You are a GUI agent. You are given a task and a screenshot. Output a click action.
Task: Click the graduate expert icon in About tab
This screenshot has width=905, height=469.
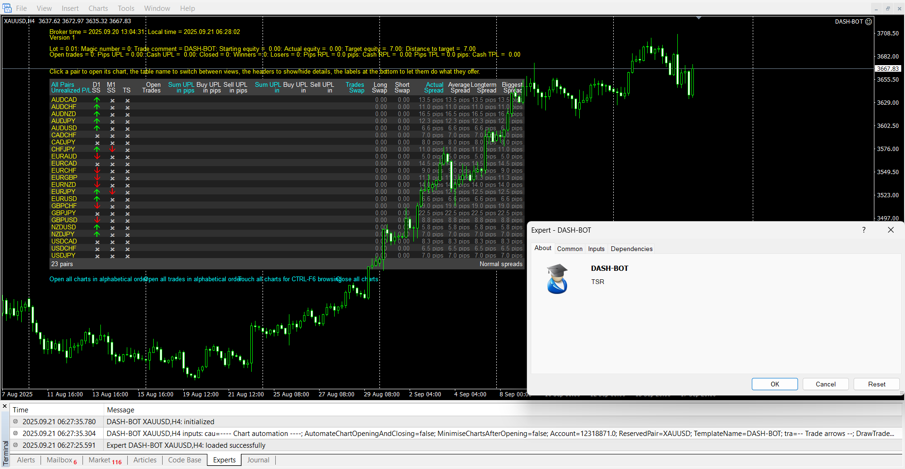tap(557, 279)
